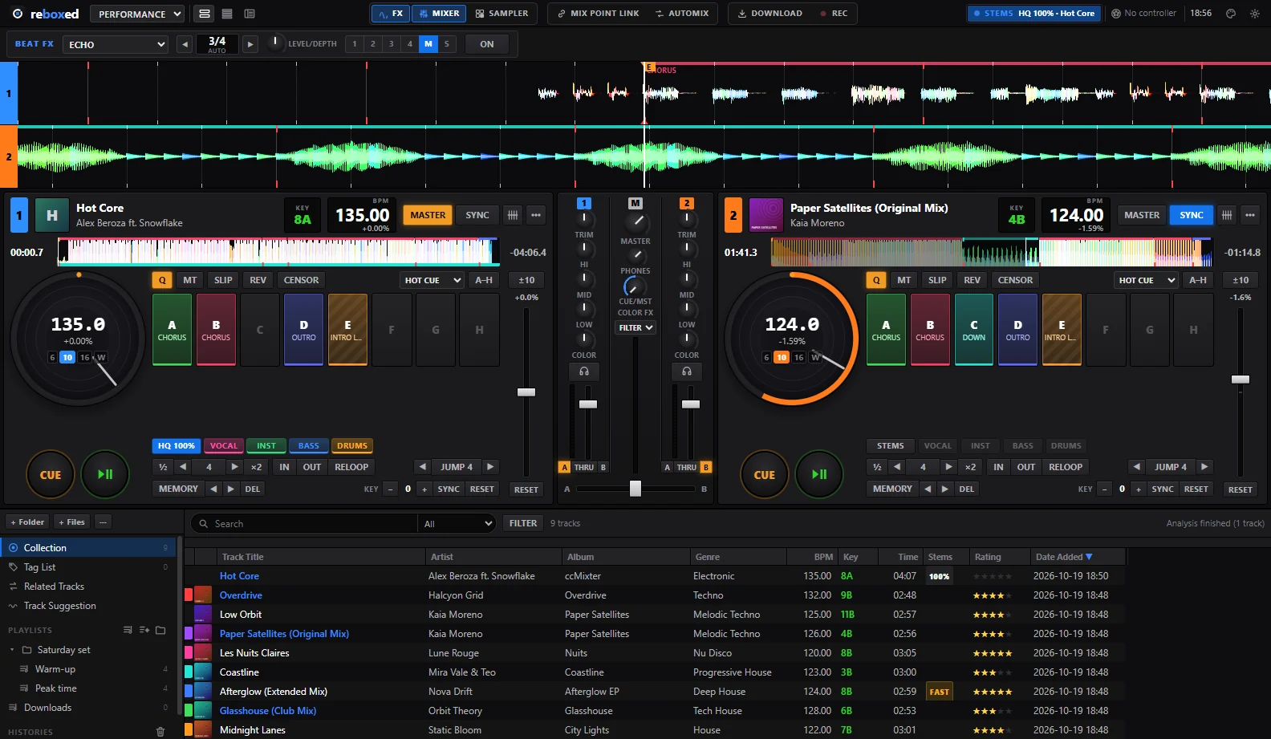The image size is (1271, 739).
Task: Collapse the Saturday set folder
Action: tap(12, 650)
